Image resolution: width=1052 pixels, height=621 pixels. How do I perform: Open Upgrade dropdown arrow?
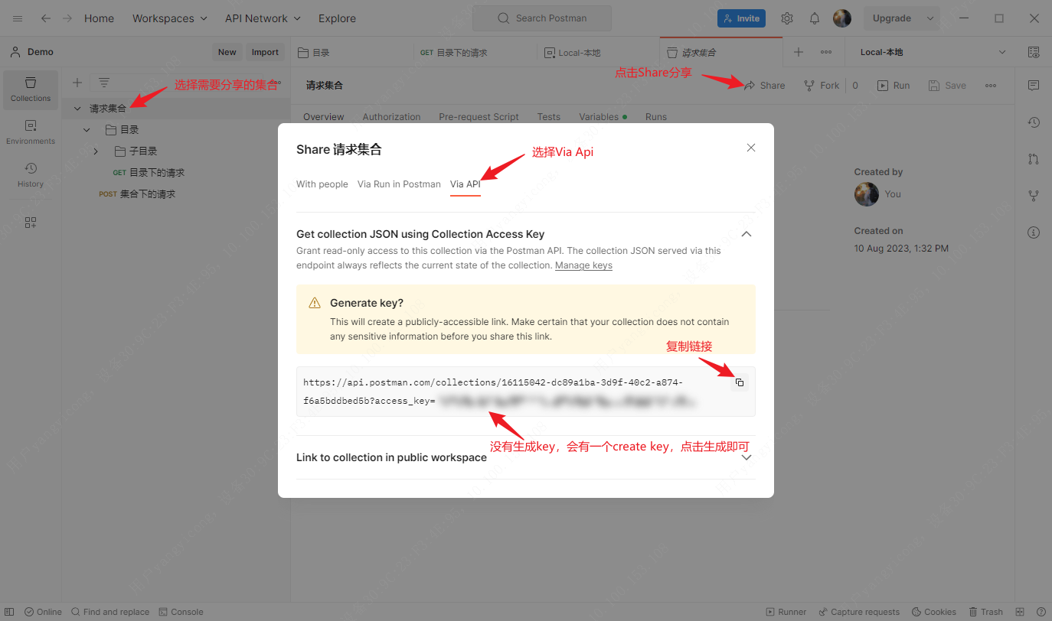(930, 18)
